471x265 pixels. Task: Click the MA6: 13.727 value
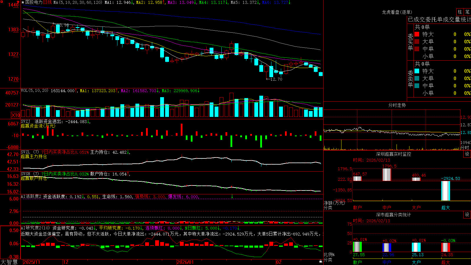(275, 2)
